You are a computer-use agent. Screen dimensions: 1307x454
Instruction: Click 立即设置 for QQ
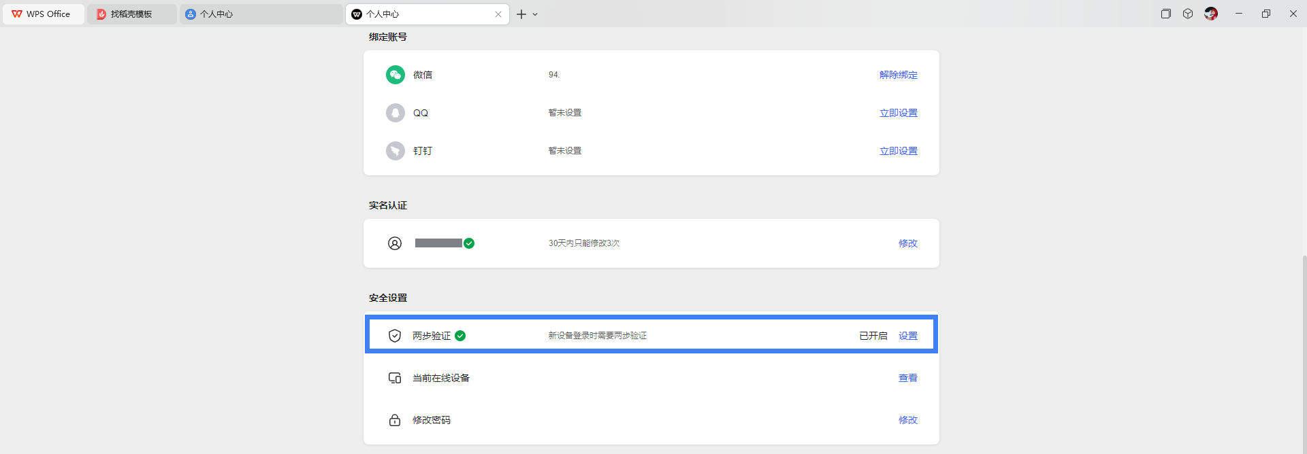[x=899, y=113]
